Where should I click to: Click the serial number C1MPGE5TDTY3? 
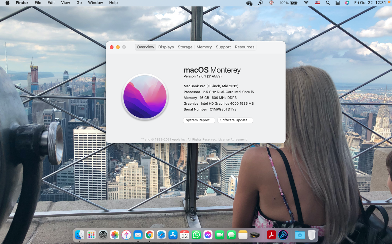pos(223,109)
